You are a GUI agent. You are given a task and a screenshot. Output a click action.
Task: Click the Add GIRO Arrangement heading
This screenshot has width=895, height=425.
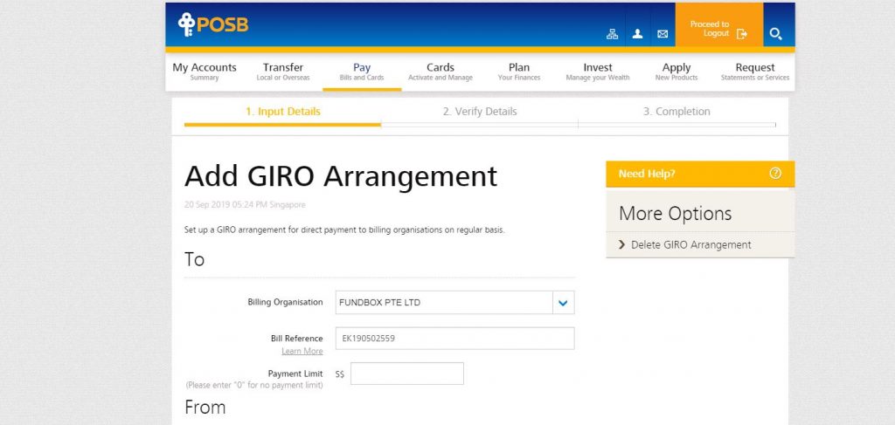pos(341,176)
